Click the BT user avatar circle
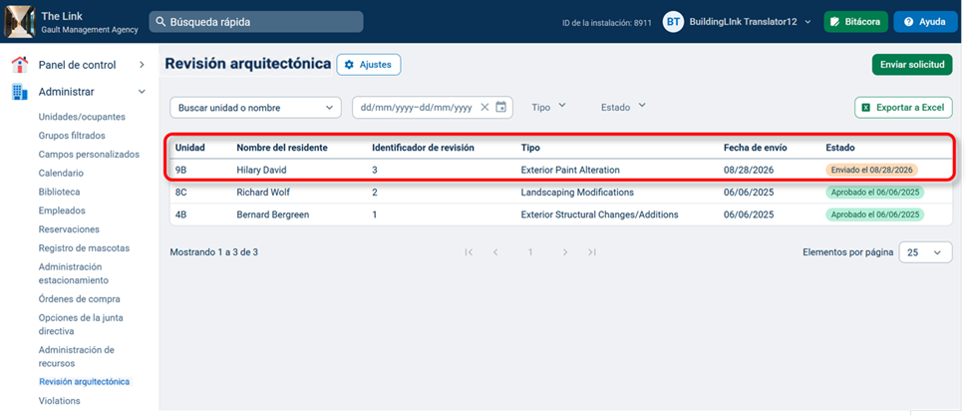972x416 pixels. [x=673, y=22]
